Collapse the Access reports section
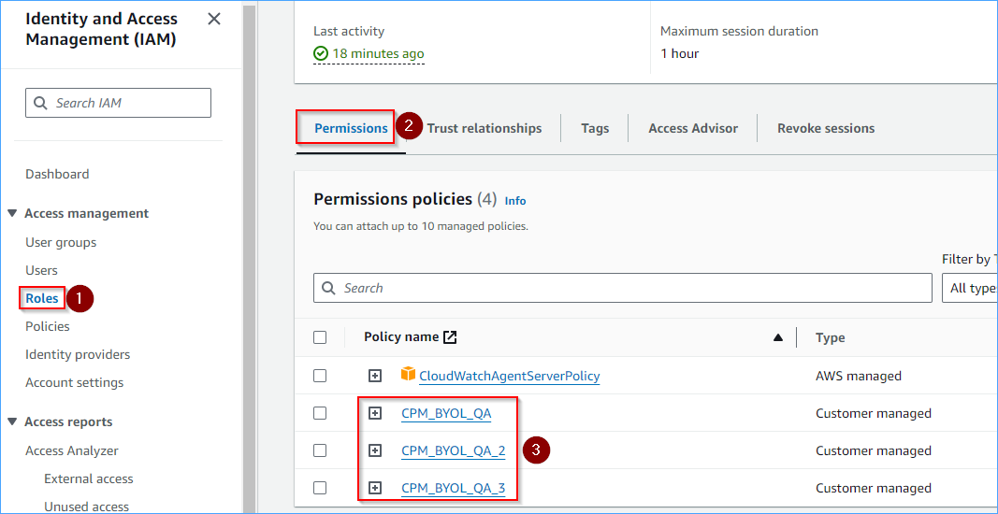Screen dimensions: 998x514 (x=12, y=421)
